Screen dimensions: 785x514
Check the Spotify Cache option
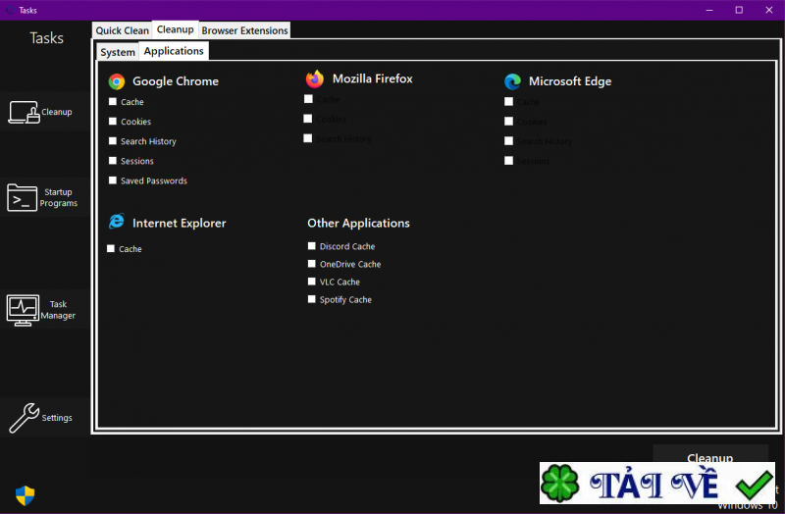coord(311,299)
